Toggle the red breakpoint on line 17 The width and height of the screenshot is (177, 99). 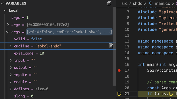tap(119, 70)
